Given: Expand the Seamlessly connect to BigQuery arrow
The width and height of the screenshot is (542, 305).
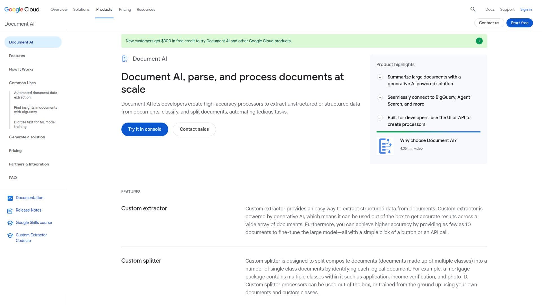Looking at the screenshot, I should (x=380, y=97).
